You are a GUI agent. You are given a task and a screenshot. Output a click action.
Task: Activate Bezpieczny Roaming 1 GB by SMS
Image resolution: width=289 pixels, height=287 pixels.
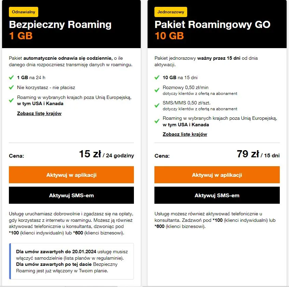pyautogui.click(x=71, y=196)
